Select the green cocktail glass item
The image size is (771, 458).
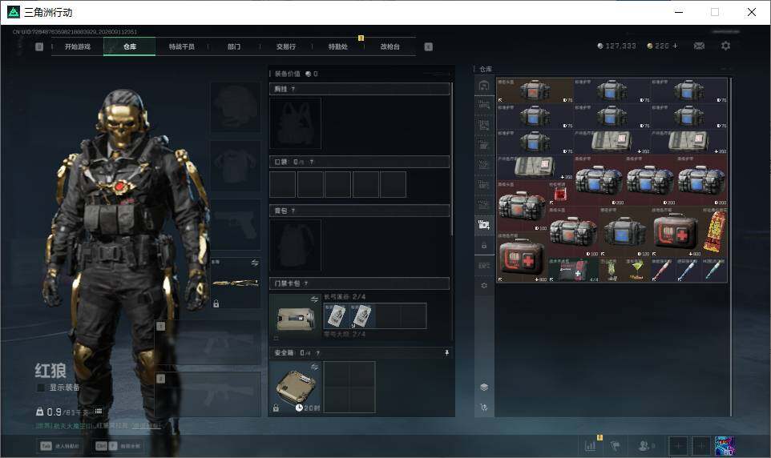637,270
